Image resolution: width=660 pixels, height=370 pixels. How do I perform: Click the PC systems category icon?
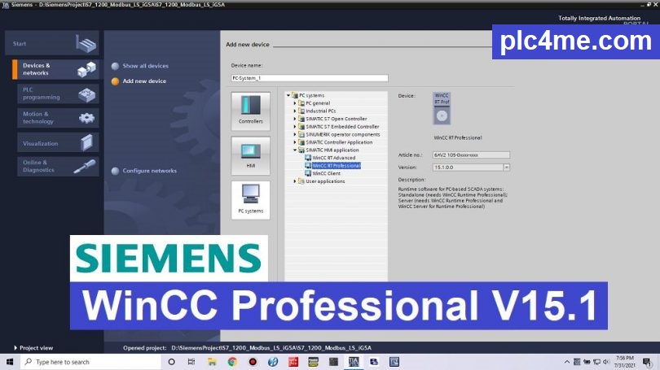pyautogui.click(x=250, y=199)
